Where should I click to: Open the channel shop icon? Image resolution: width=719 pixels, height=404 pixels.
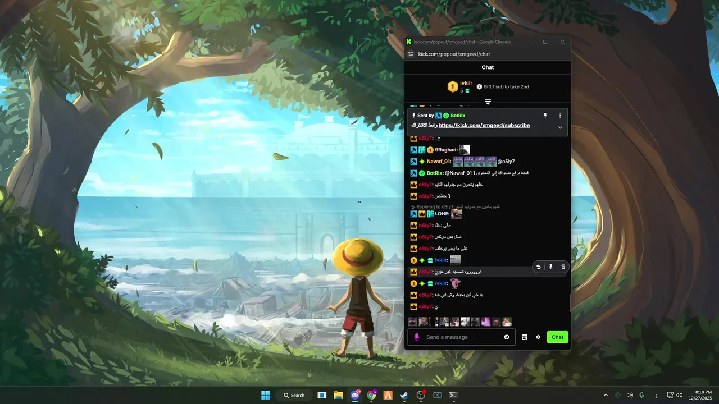pos(525,337)
